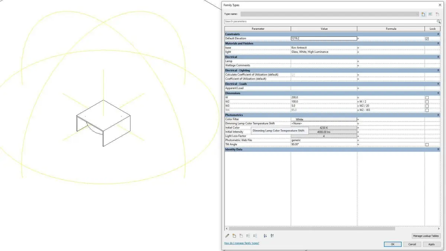
Task: Collapse the Photometrics group
Action: pos(438,115)
